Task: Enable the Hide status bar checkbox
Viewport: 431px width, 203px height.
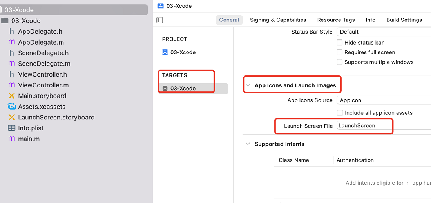Action: pos(339,43)
